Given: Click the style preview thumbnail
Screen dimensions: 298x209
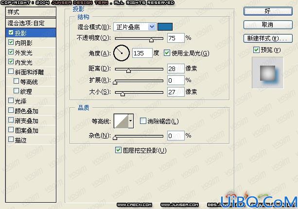Looking at the screenshot, I should 267,73.
